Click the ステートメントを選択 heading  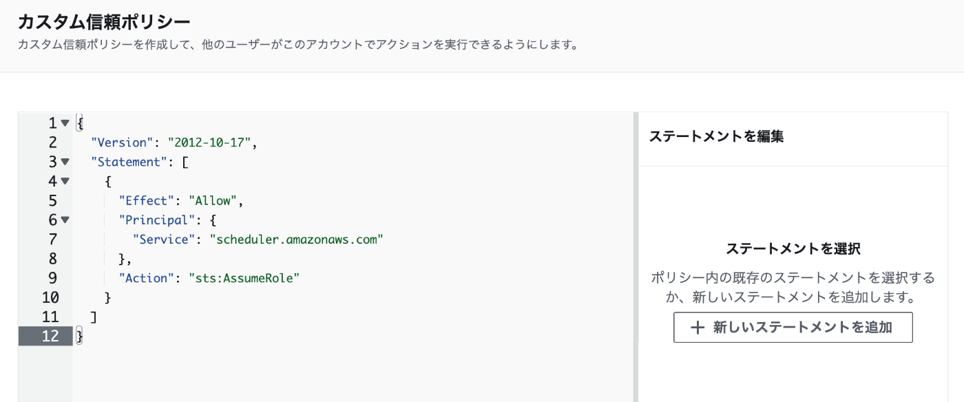click(x=793, y=248)
